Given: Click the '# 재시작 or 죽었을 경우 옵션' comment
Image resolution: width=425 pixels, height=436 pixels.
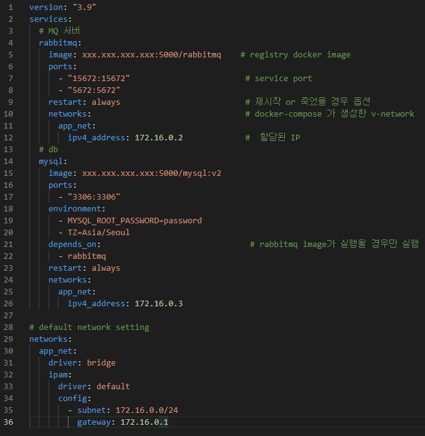Looking at the screenshot, I should pyautogui.click(x=308, y=102).
